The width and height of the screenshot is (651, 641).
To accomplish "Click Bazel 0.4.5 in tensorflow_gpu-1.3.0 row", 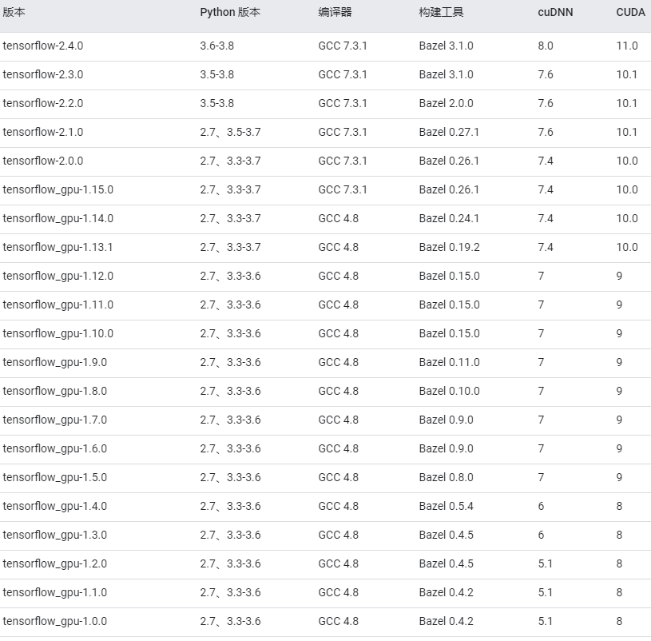I will [x=447, y=535].
